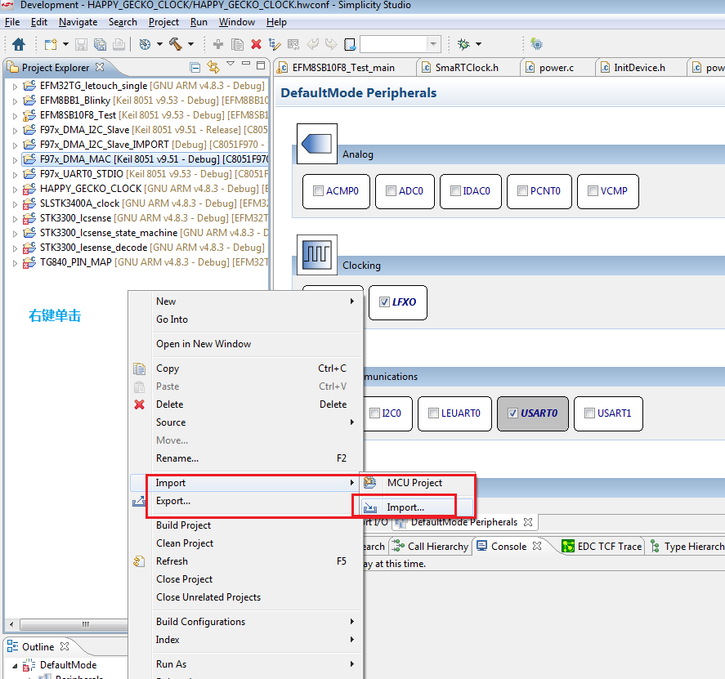Viewport: 725px width, 679px height.
Task: Click the Print toolbar icon
Action: [x=119, y=44]
